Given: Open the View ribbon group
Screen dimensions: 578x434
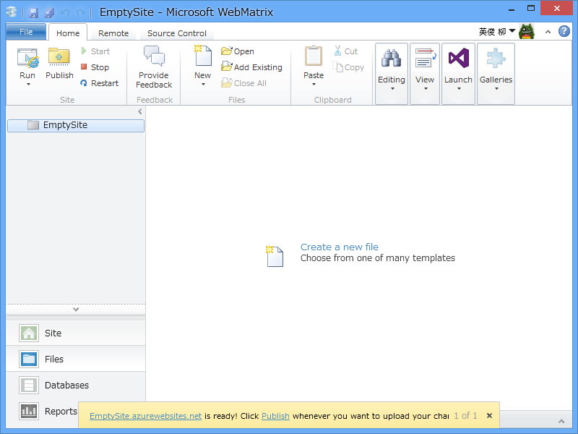Looking at the screenshot, I should (x=425, y=74).
